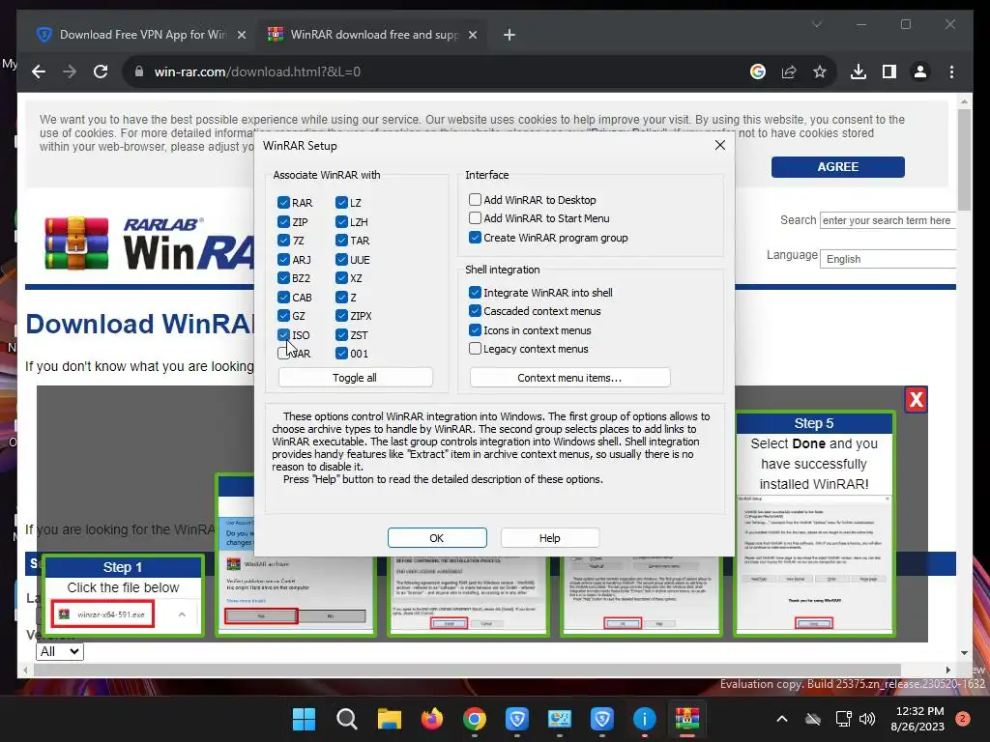The height and width of the screenshot is (742, 990).
Task: Toggle the 001 checkbox
Action: tap(341, 354)
